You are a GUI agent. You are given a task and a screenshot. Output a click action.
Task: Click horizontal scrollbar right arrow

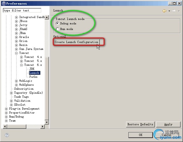[x=43, y=126]
